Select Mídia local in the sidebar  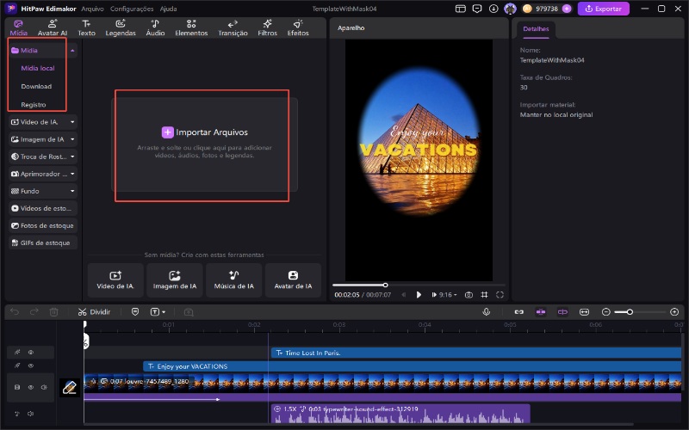(x=38, y=69)
